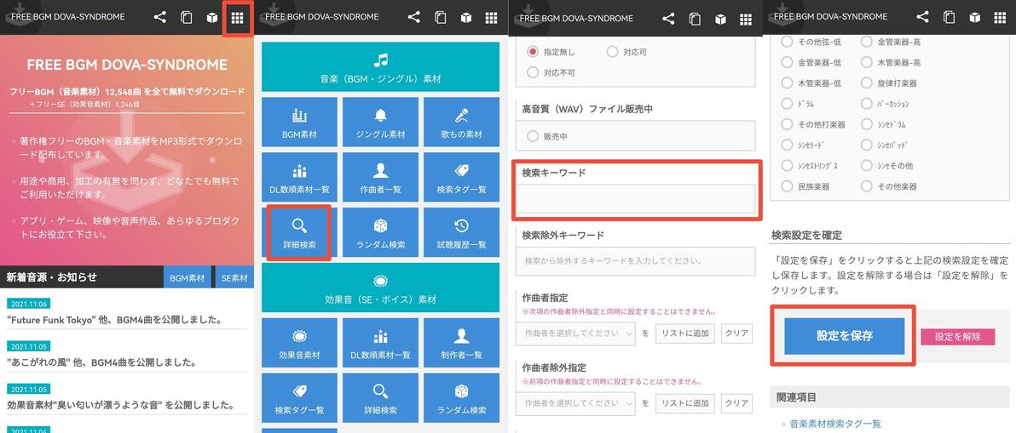Open 詳細検索 tile in sound effect section

[x=380, y=397]
